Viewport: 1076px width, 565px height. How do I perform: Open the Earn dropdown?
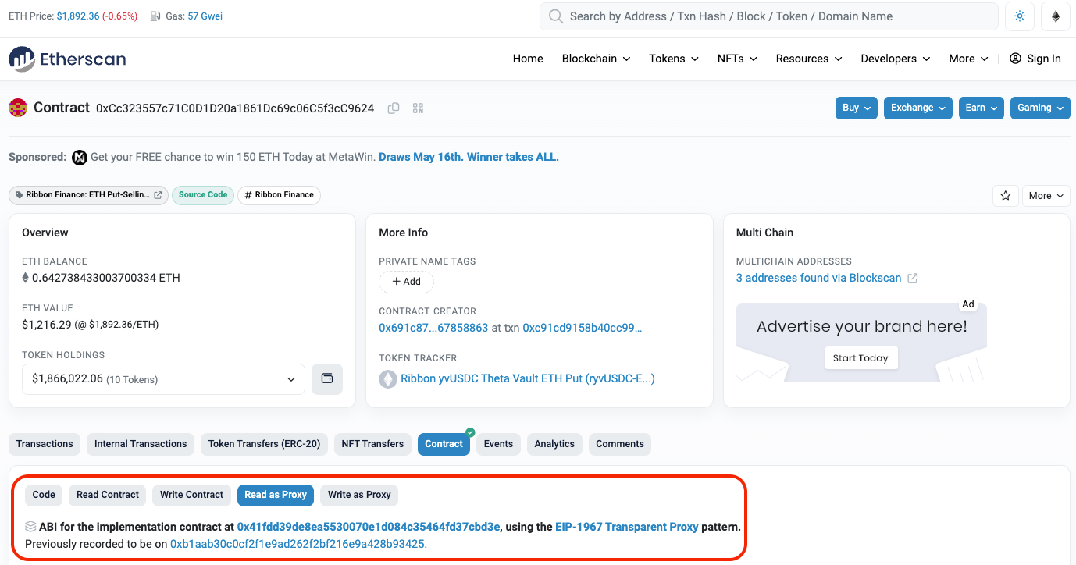click(x=981, y=108)
